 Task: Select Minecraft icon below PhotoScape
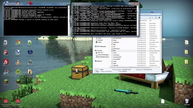tap(6, 82)
